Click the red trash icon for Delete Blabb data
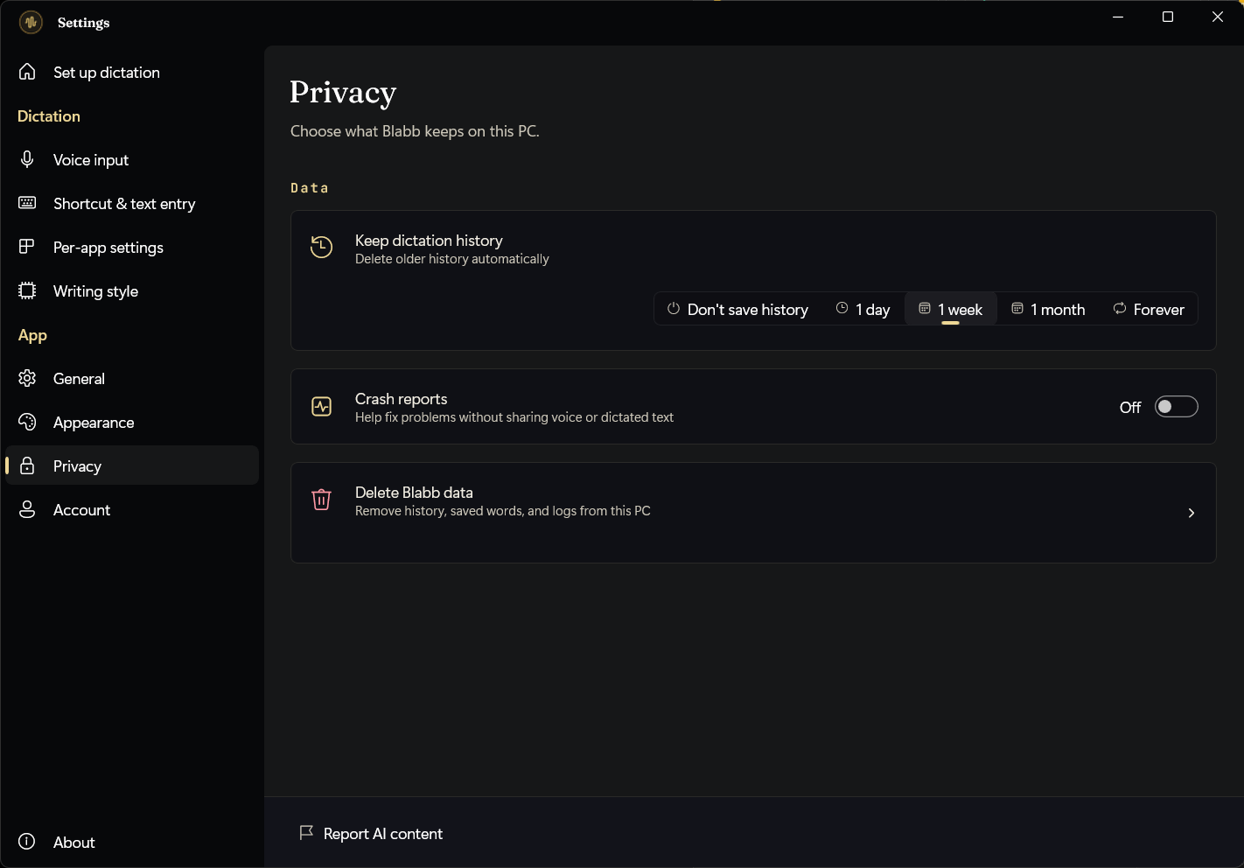The height and width of the screenshot is (868, 1244). pyautogui.click(x=322, y=500)
